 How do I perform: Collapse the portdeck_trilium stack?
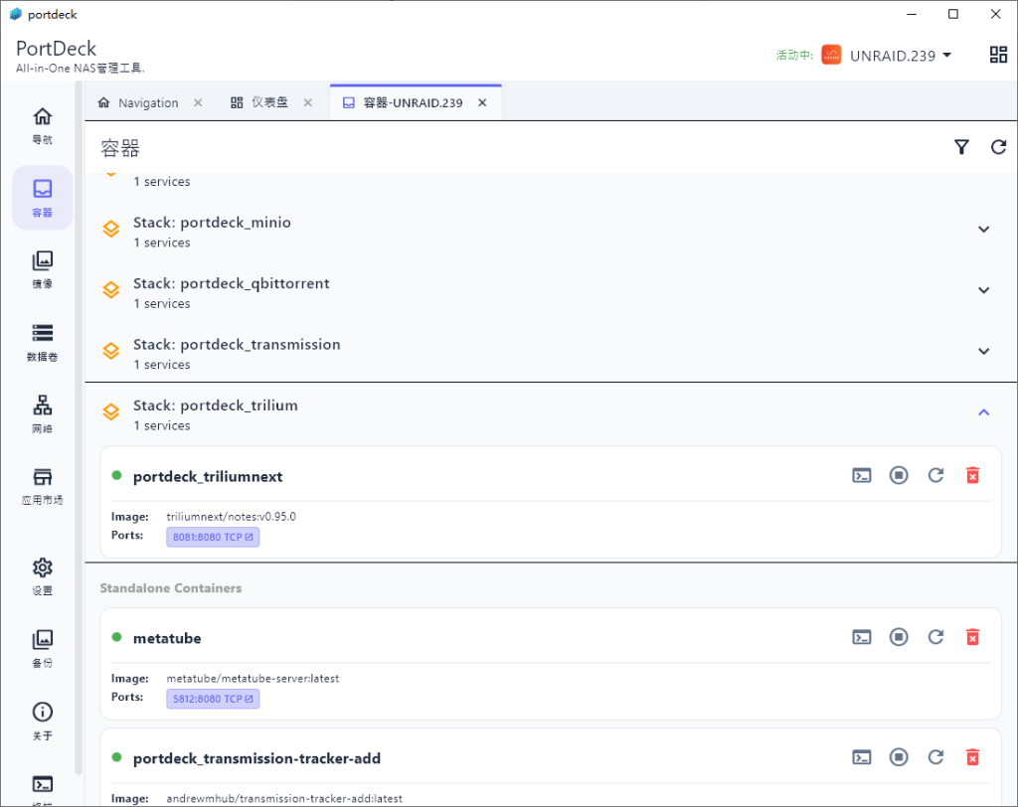[983, 412]
